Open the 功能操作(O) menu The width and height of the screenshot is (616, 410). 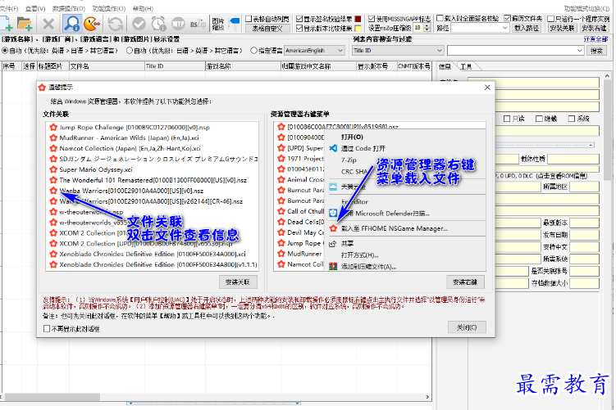(109, 9)
